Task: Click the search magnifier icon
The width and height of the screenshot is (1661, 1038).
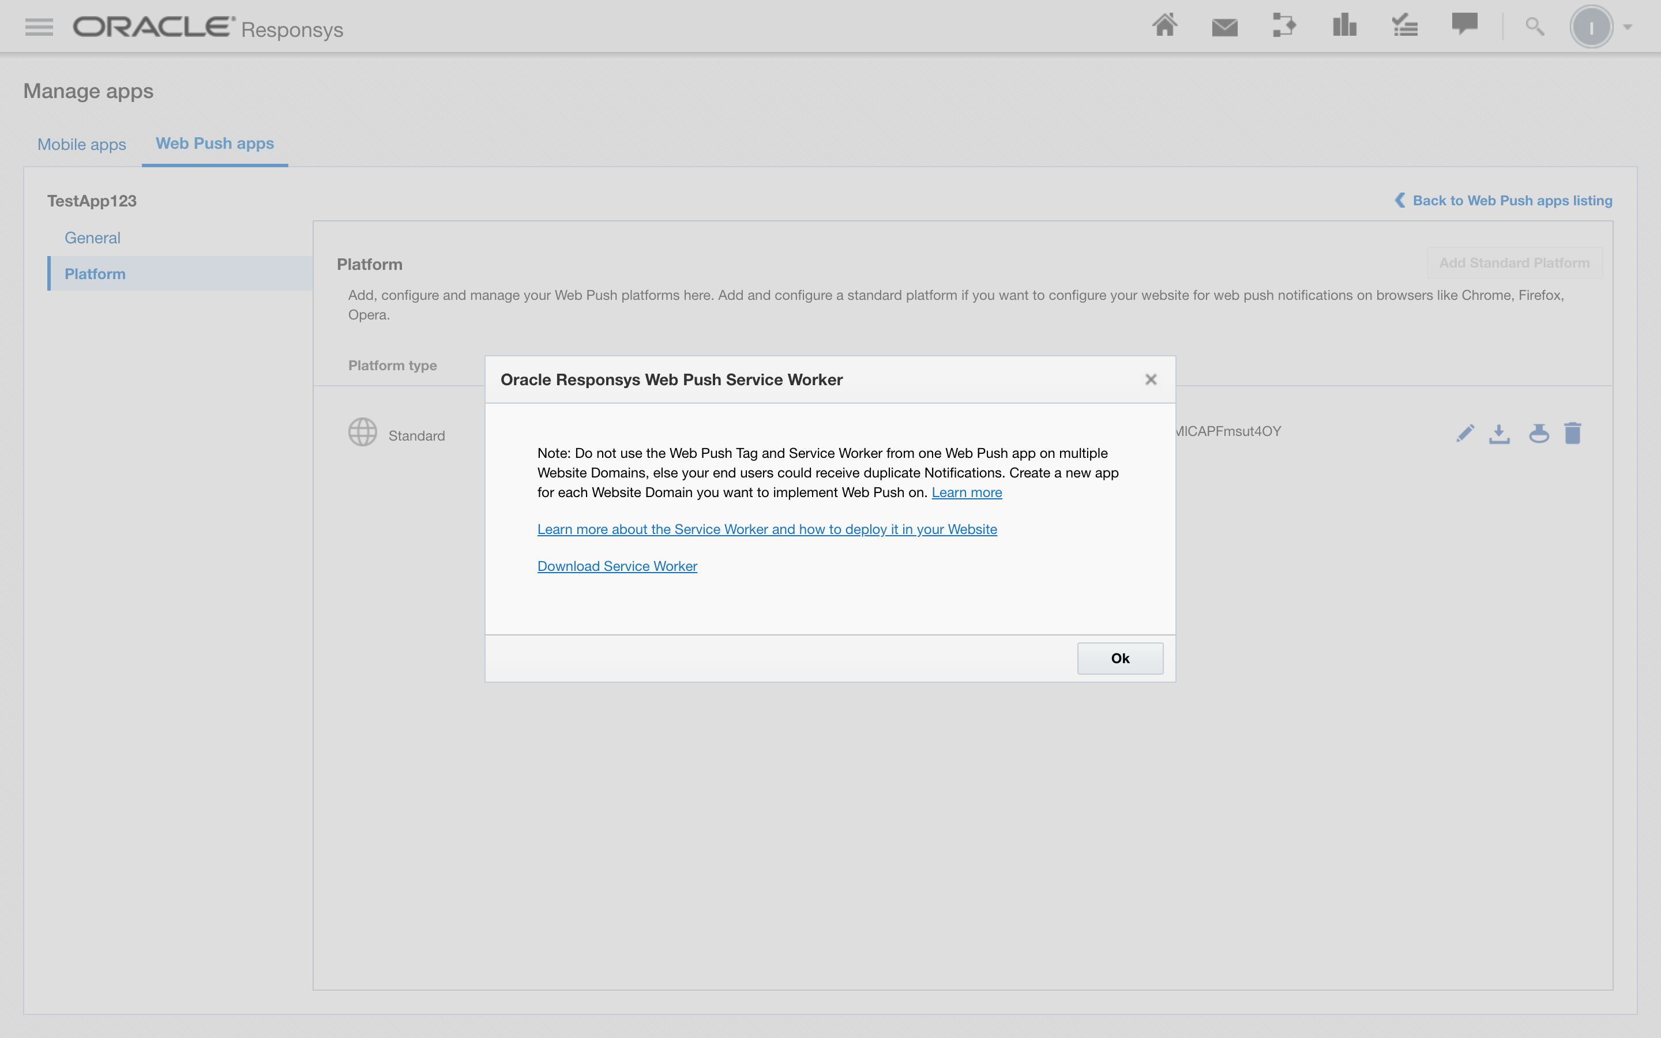Action: [1534, 28]
